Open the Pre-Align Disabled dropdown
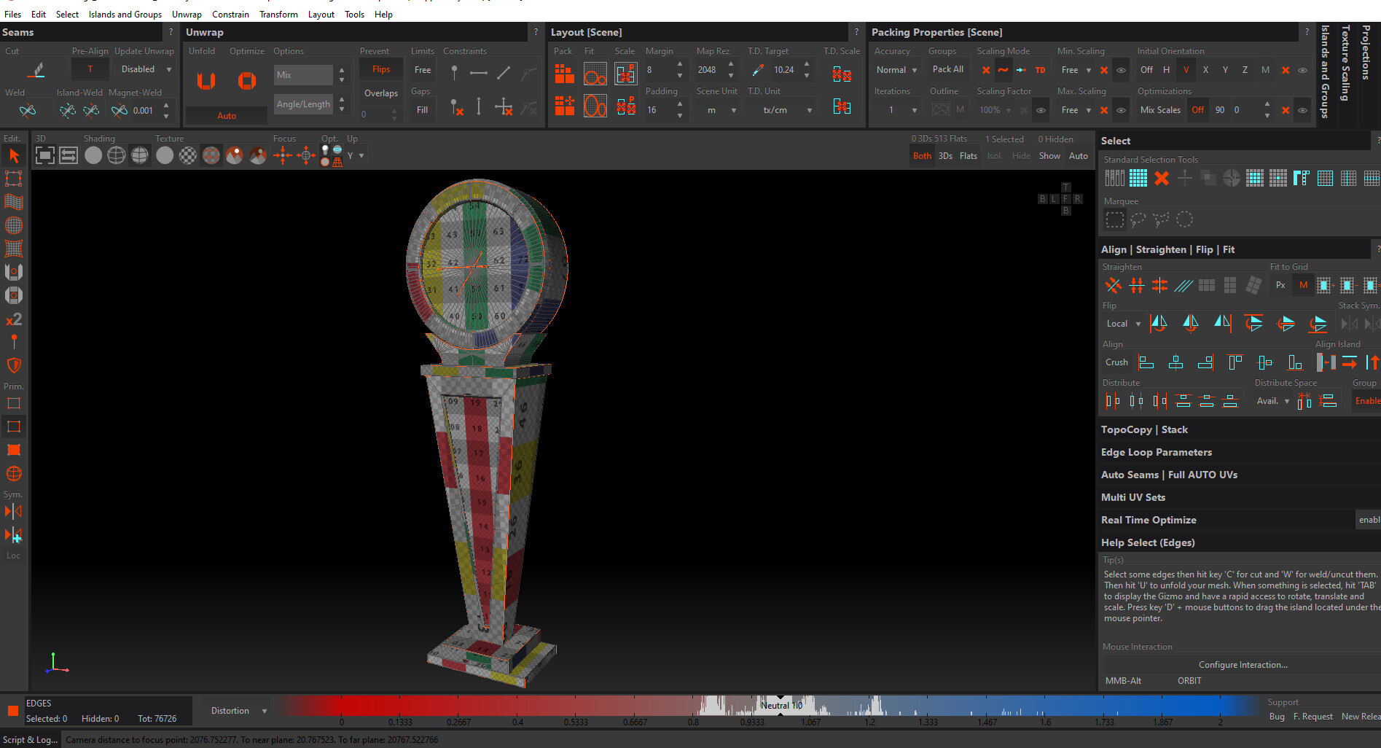This screenshot has width=1381, height=748. pyautogui.click(x=146, y=69)
